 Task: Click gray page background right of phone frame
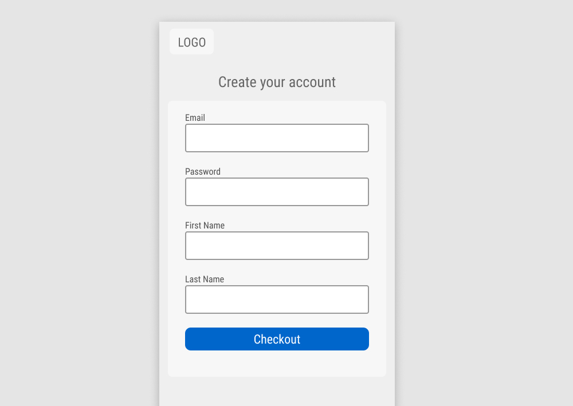click(x=484, y=200)
